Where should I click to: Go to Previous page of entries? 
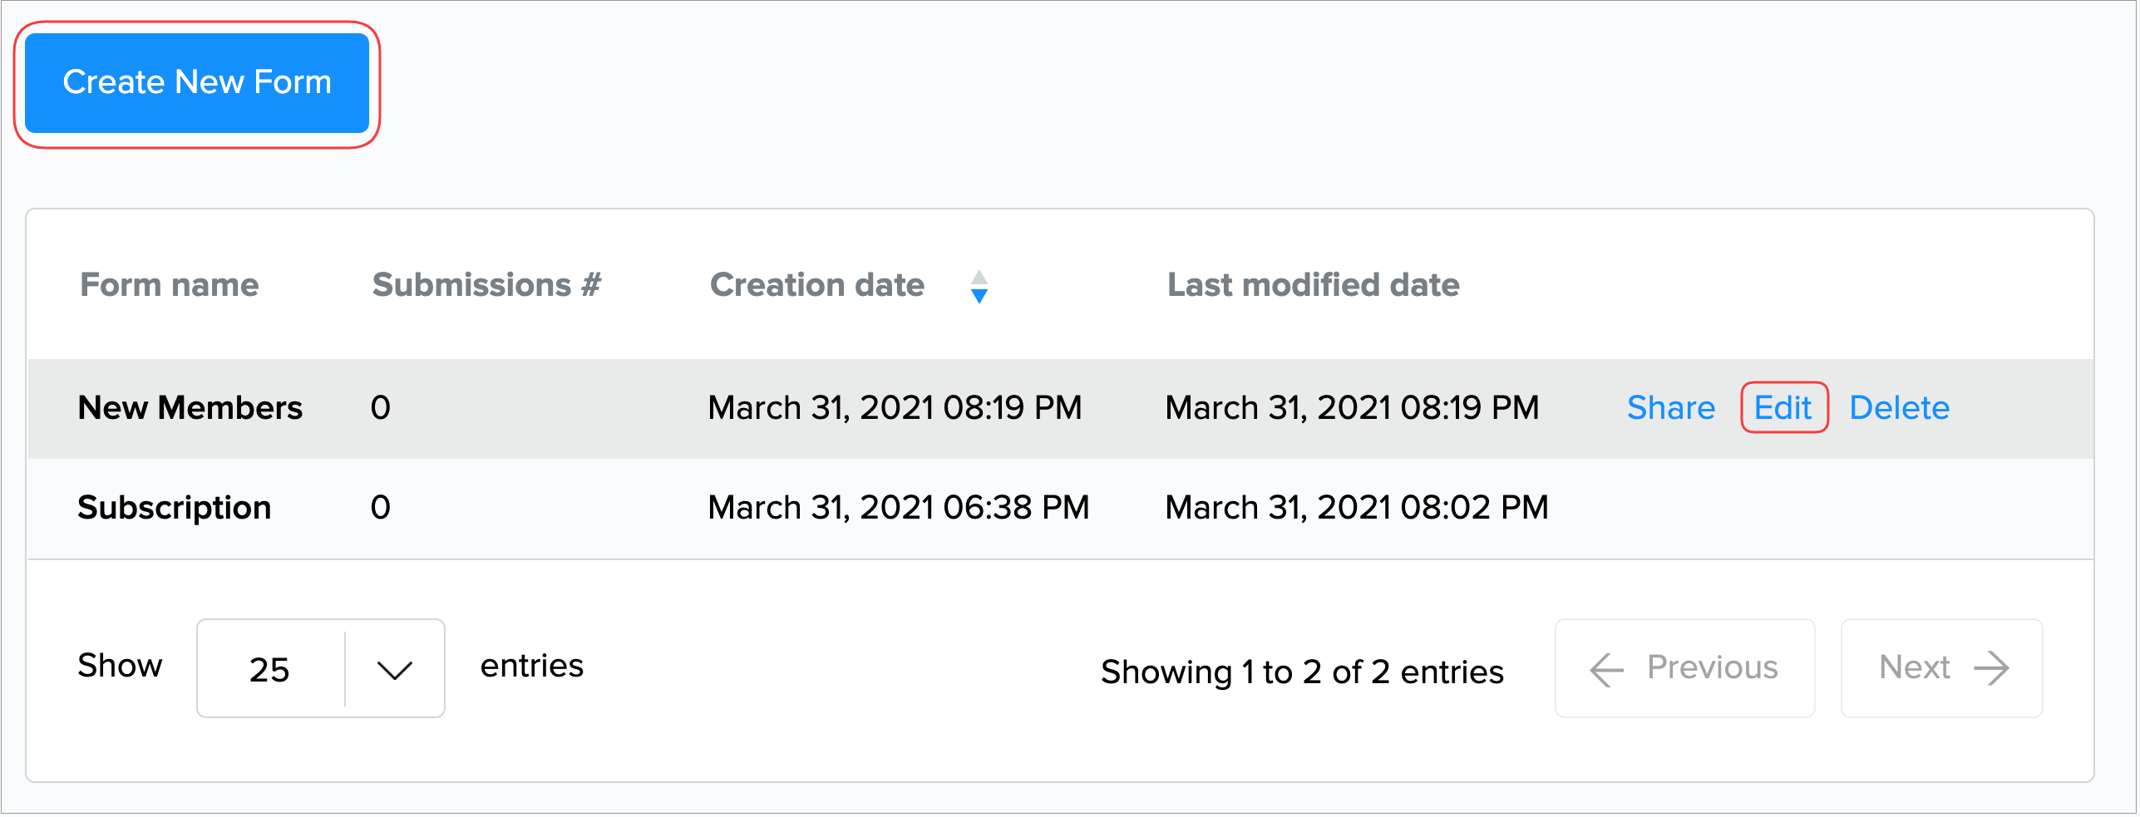1684,668
